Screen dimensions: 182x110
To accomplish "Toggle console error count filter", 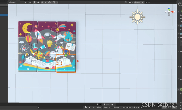I will click(x=175, y=107).
